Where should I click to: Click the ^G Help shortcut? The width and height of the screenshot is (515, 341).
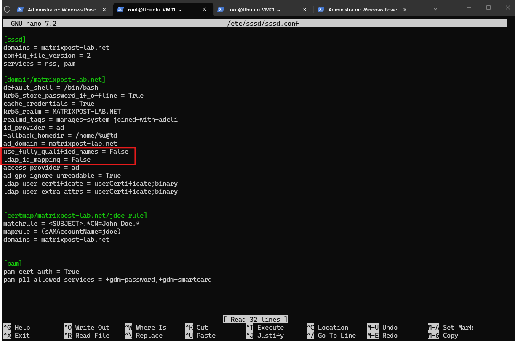(17, 327)
